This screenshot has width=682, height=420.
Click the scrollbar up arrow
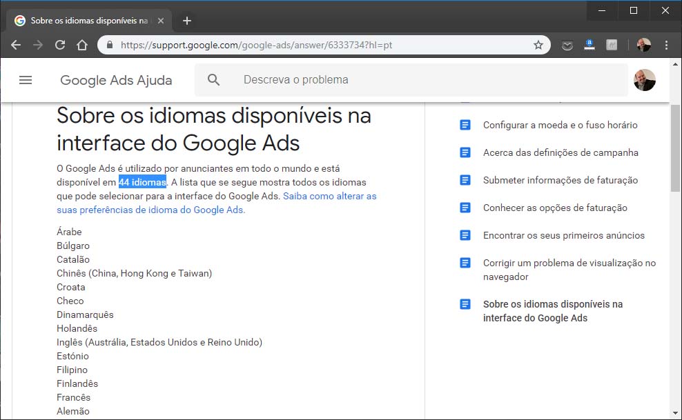(x=675, y=64)
